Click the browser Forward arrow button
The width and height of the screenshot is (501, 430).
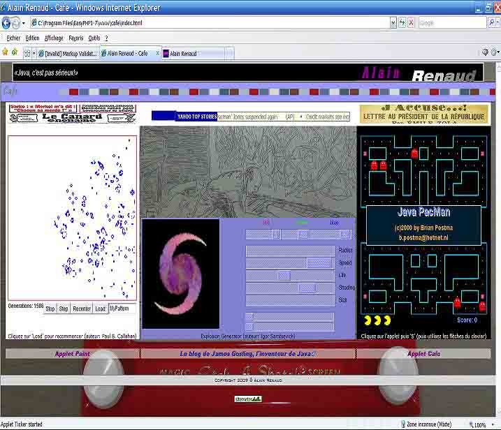pos(15,23)
